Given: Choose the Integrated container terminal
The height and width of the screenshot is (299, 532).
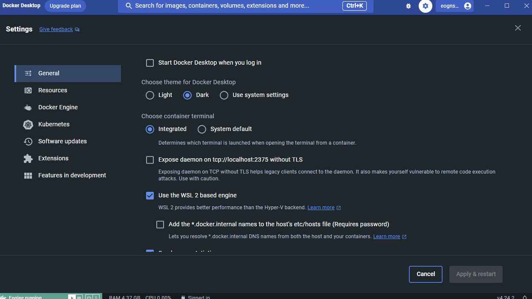Looking at the screenshot, I should [150, 129].
